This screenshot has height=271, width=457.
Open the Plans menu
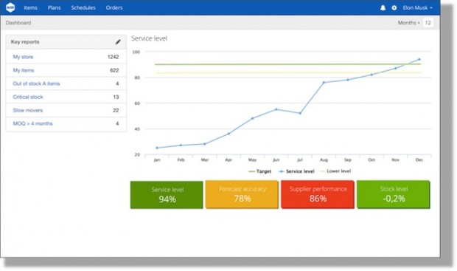(x=55, y=8)
